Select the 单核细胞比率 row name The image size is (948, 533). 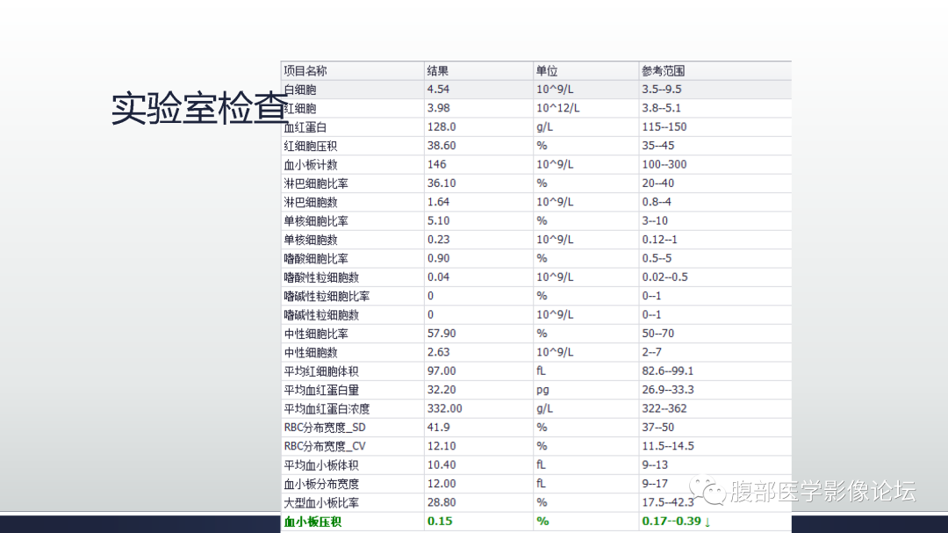tap(316, 220)
